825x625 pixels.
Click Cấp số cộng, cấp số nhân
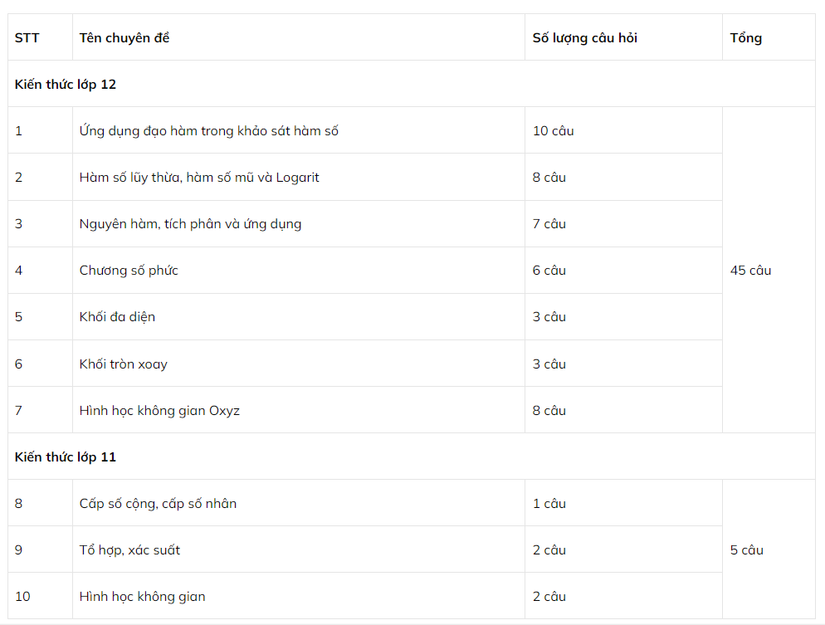click(x=158, y=504)
